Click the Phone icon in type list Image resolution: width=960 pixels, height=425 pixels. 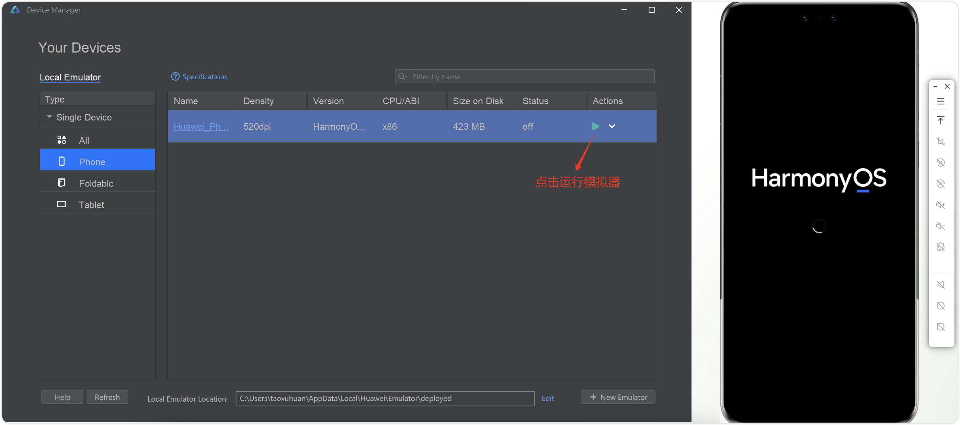tap(61, 161)
